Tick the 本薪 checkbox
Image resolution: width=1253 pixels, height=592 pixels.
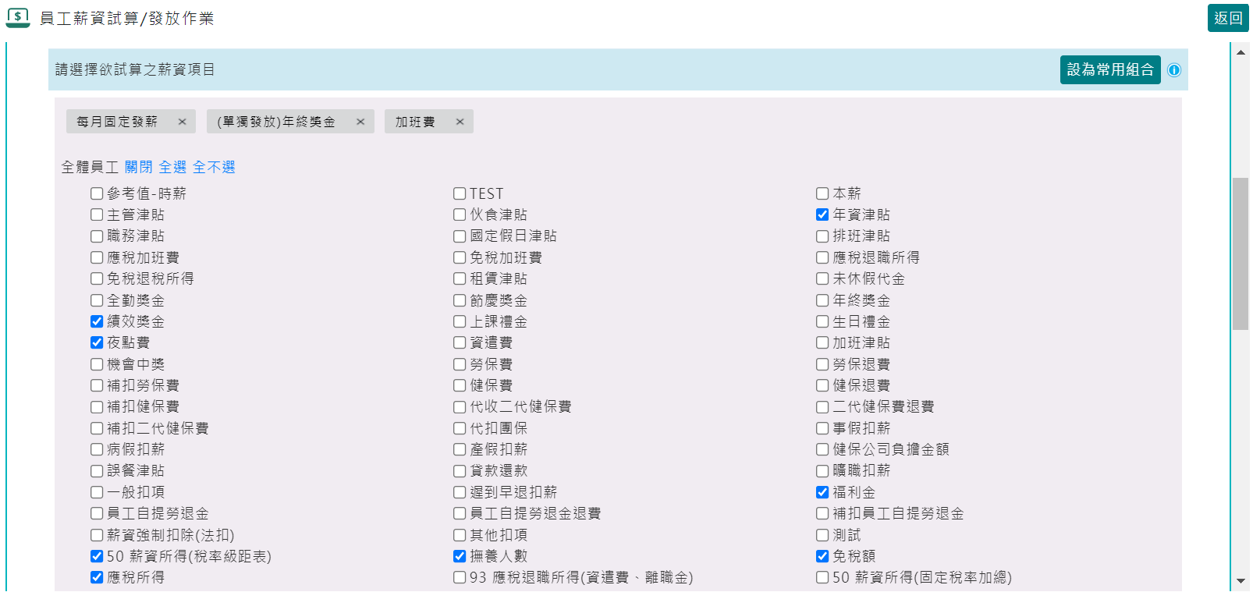(822, 193)
